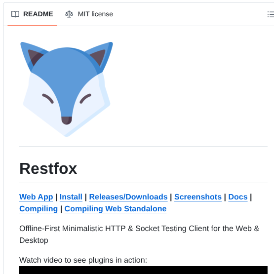
Task: Click the Restfox heading
Action: (x=48, y=169)
